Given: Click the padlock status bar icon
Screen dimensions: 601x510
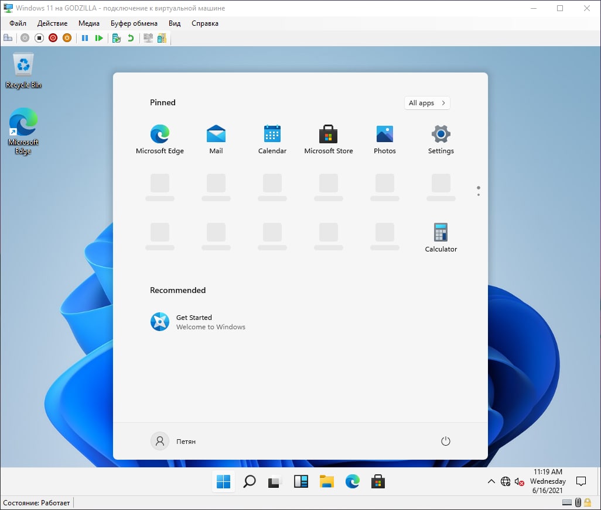Looking at the screenshot, I should point(587,502).
